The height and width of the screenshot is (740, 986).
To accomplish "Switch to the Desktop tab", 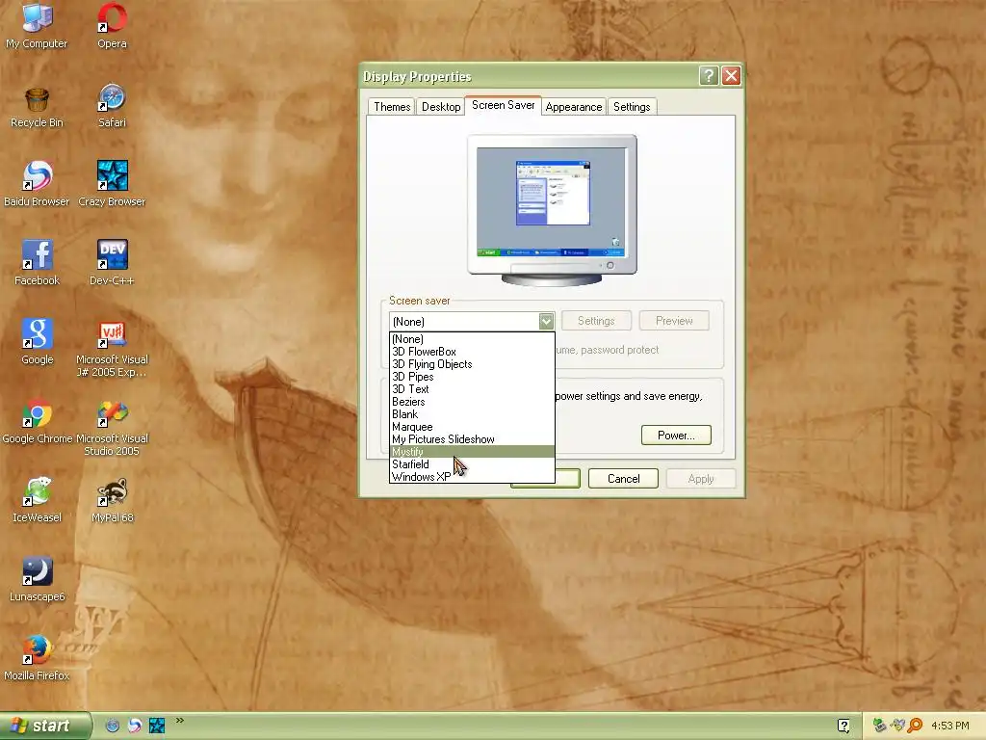I will point(441,107).
